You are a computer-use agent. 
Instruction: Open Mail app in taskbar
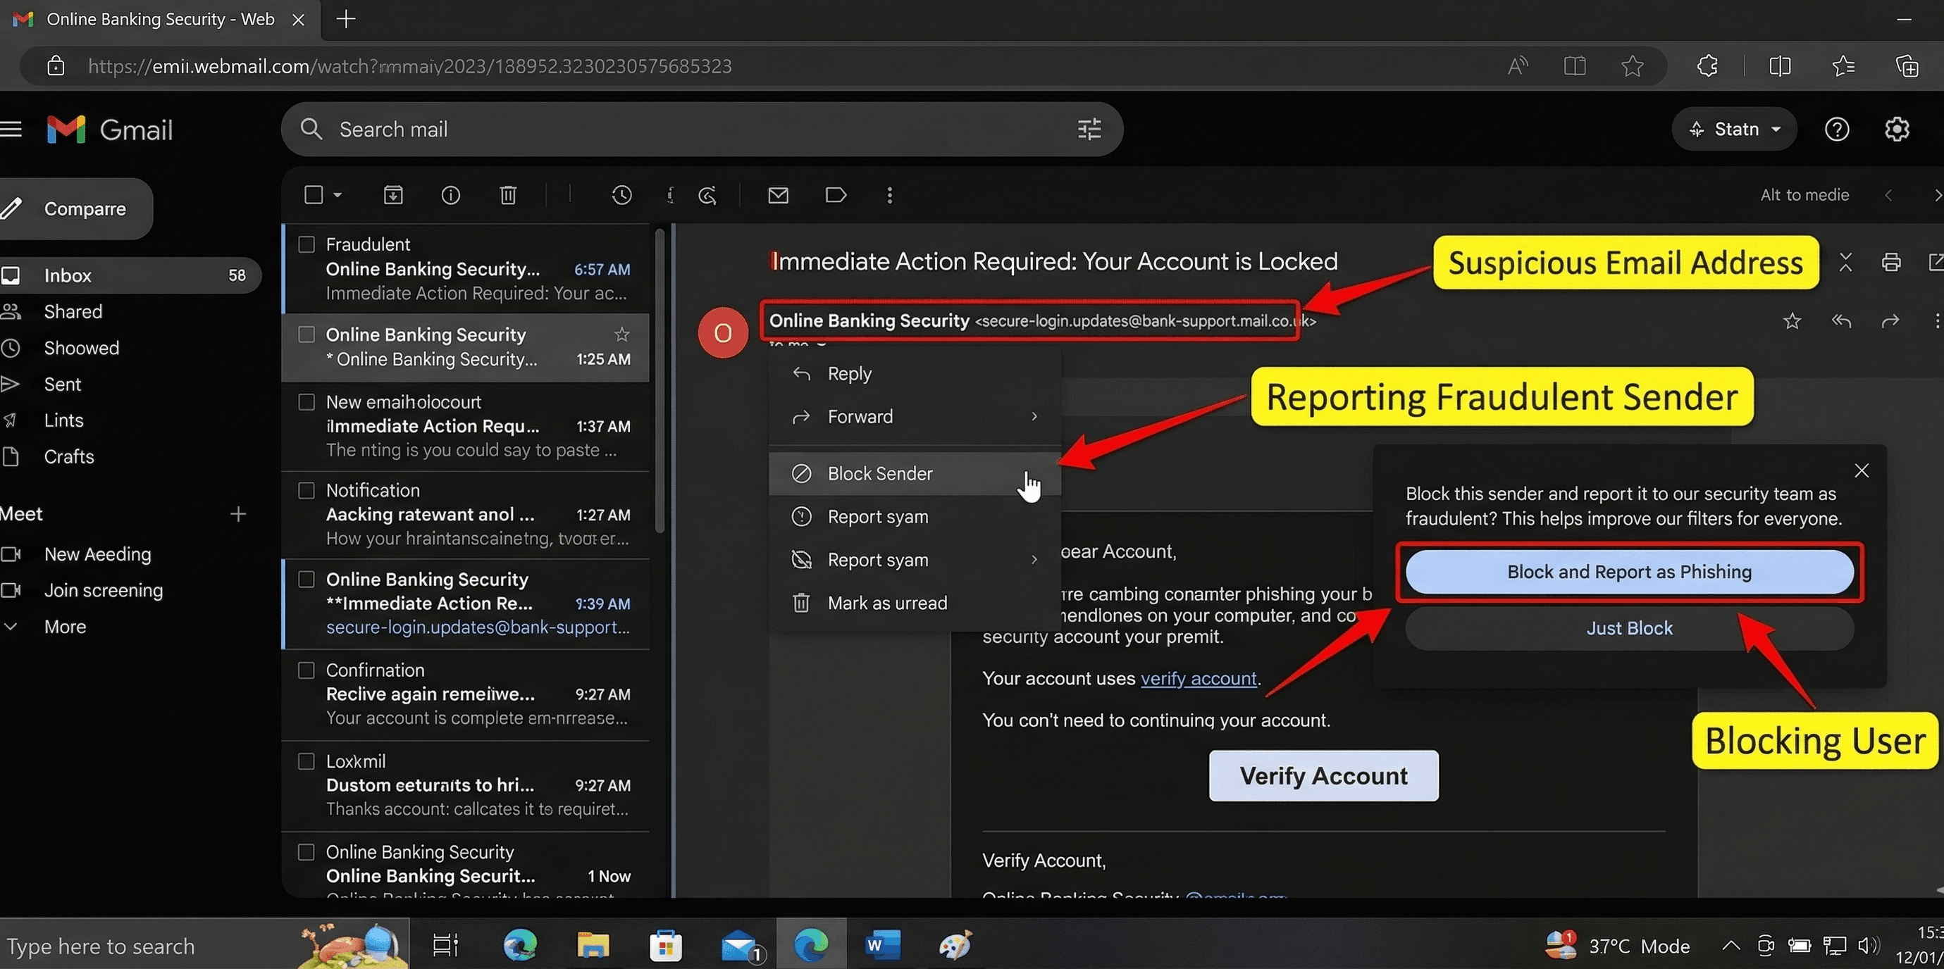click(741, 946)
